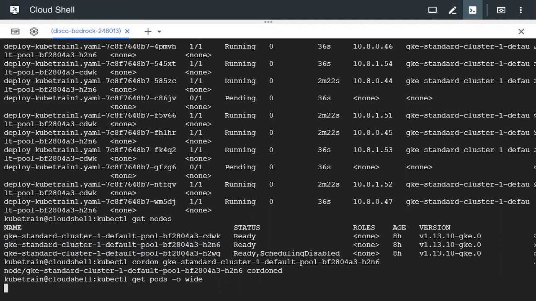Click pod name deploy-kubetrain1.yaml-7c8f7648b7-fhlhr
The height and width of the screenshot is (301, 536).
tap(90, 133)
